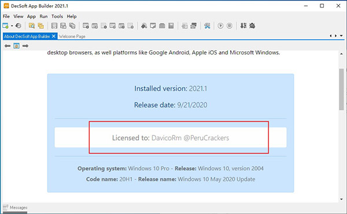Screen dimensions: 347x214
Task: Open the wrench and hammer tools icon
Action: point(207,25)
